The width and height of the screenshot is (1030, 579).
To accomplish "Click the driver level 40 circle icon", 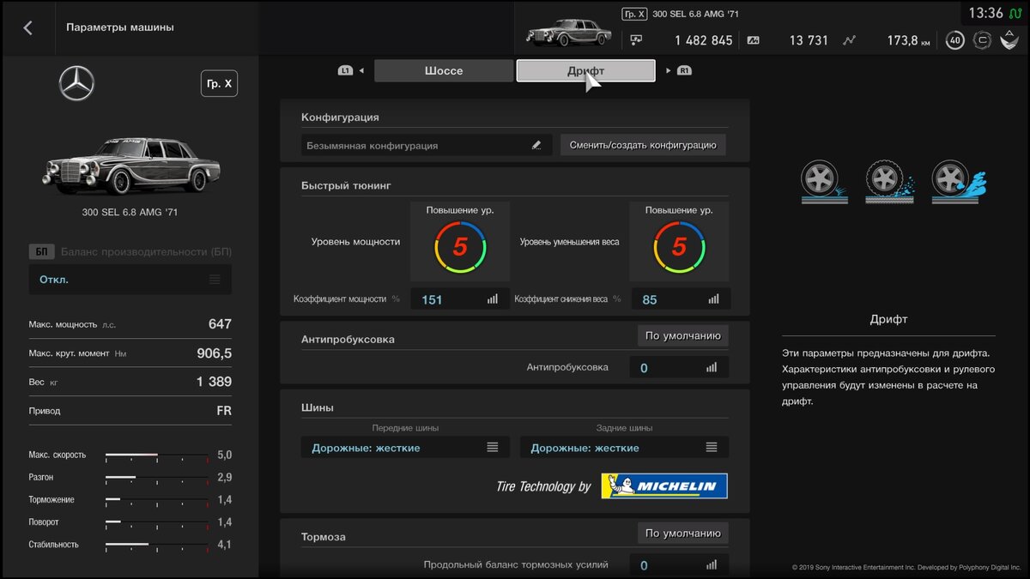I will 955,39.
